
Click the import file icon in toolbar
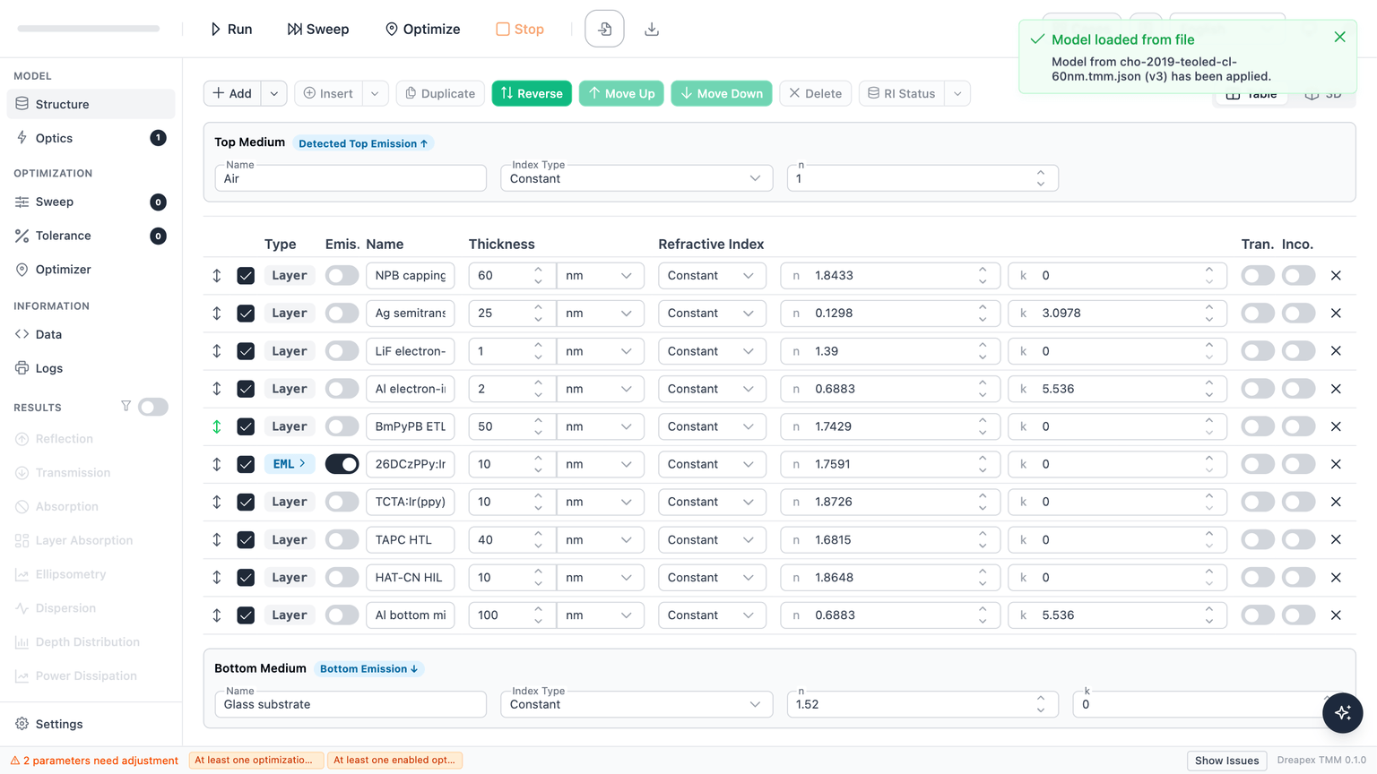coord(604,30)
